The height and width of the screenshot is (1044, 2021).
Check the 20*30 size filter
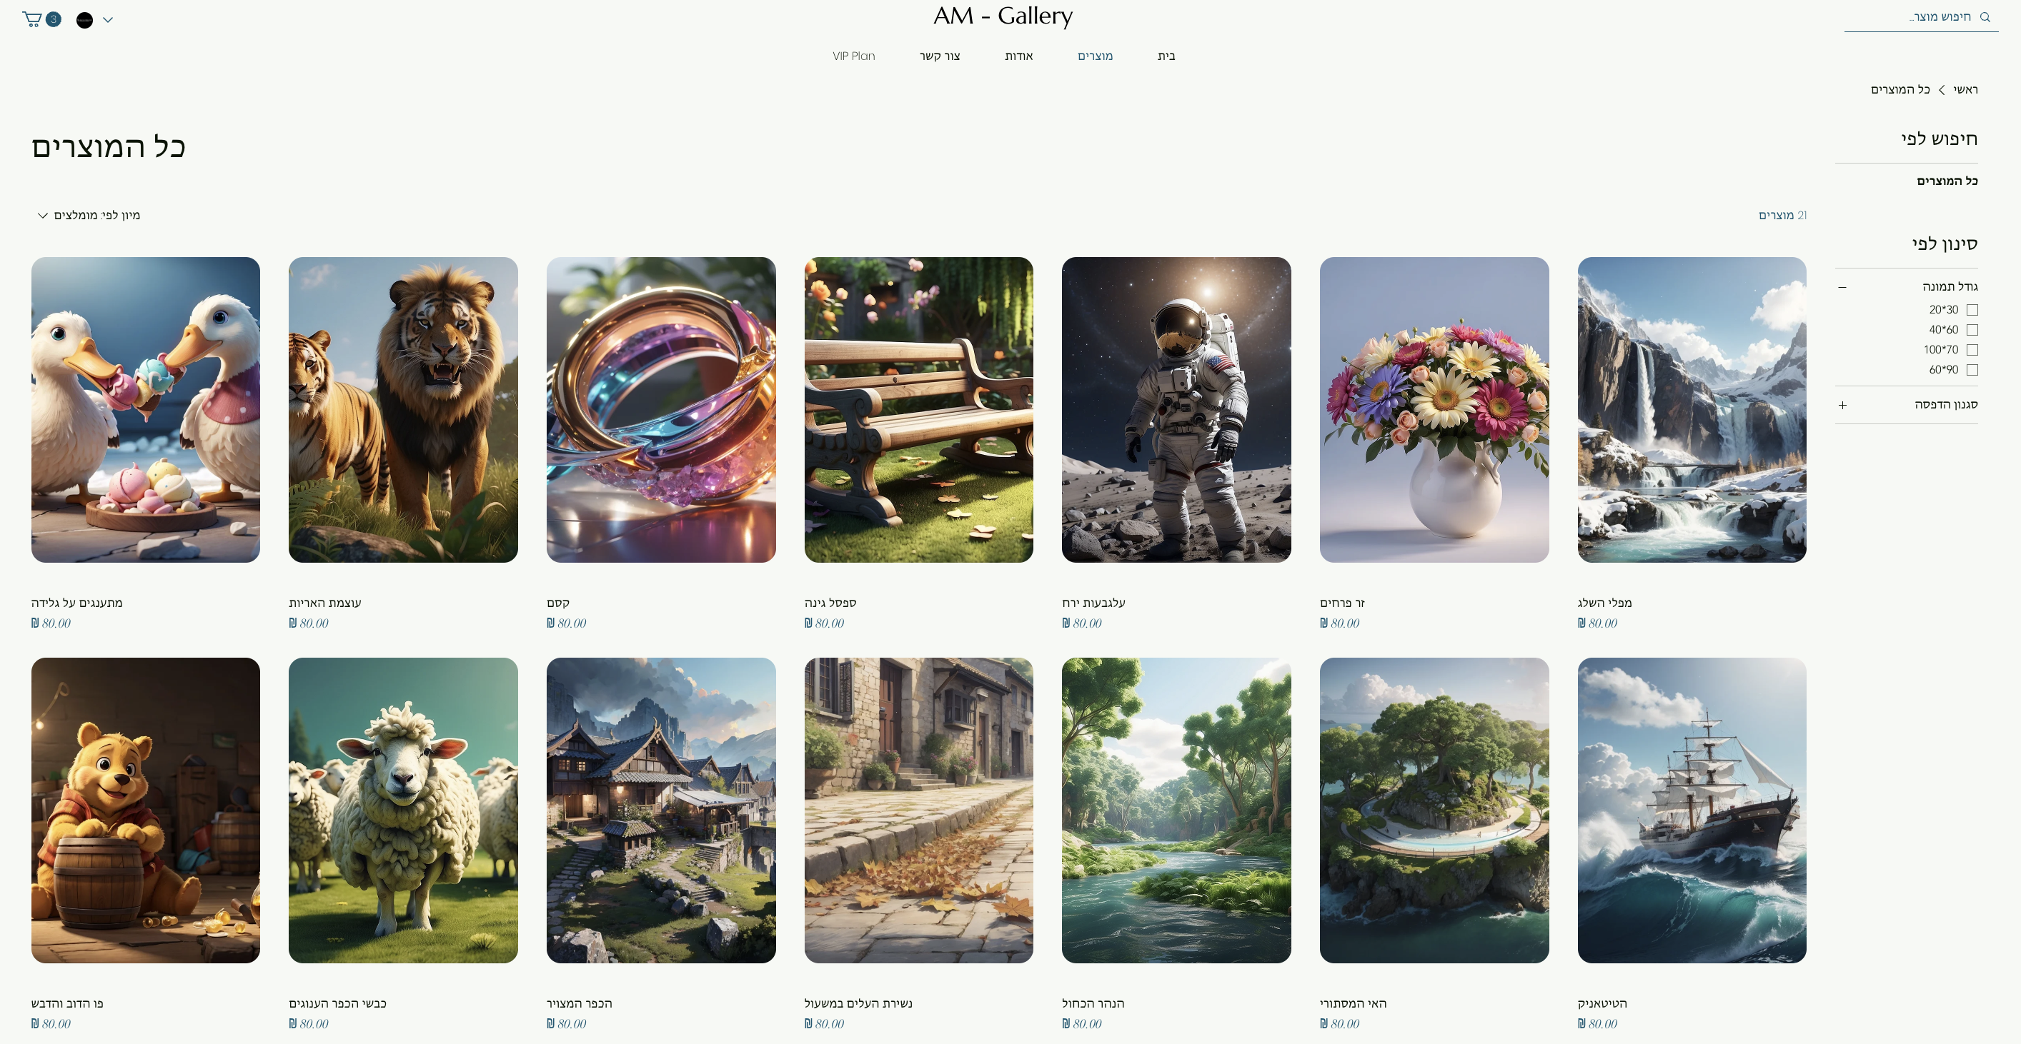(x=1972, y=310)
